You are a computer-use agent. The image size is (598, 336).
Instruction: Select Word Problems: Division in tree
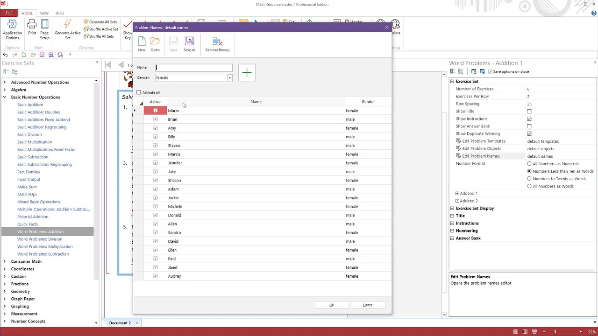pos(40,239)
